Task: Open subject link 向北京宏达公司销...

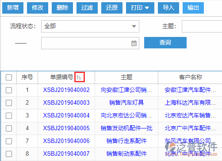Action: click(126, 115)
